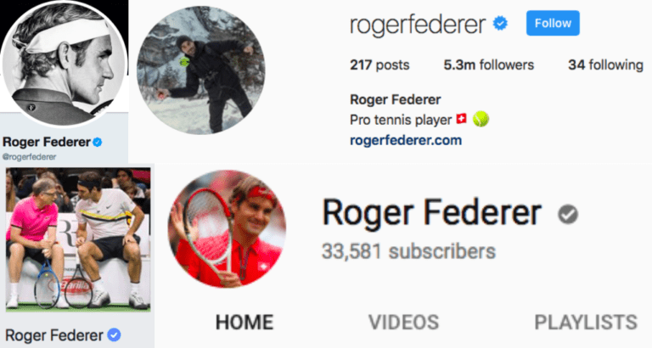Click the blue Follow button
This screenshot has width=652, height=348.
click(x=553, y=23)
